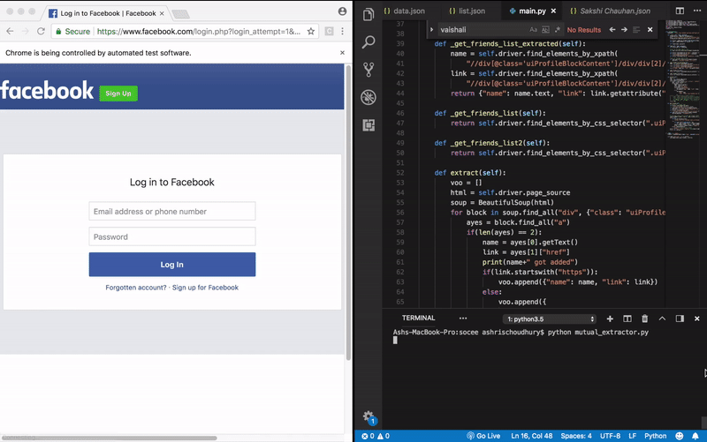Open the Source Control view

369,70
